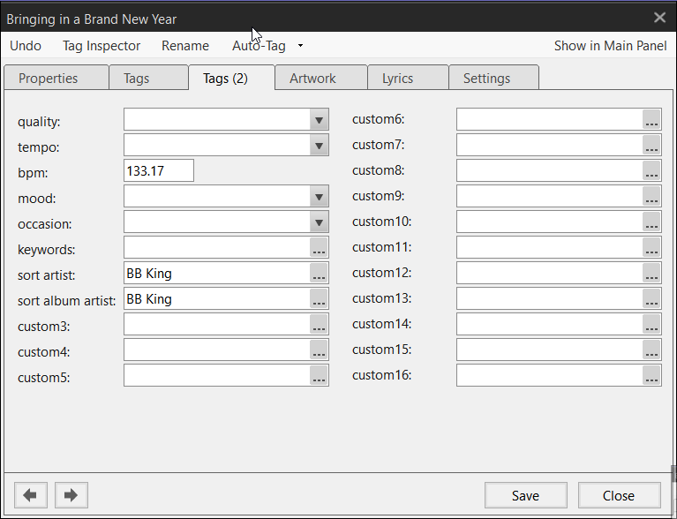The image size is (677, 519).
Task: Go to next track with right arrow
Action: click(71, 495)
